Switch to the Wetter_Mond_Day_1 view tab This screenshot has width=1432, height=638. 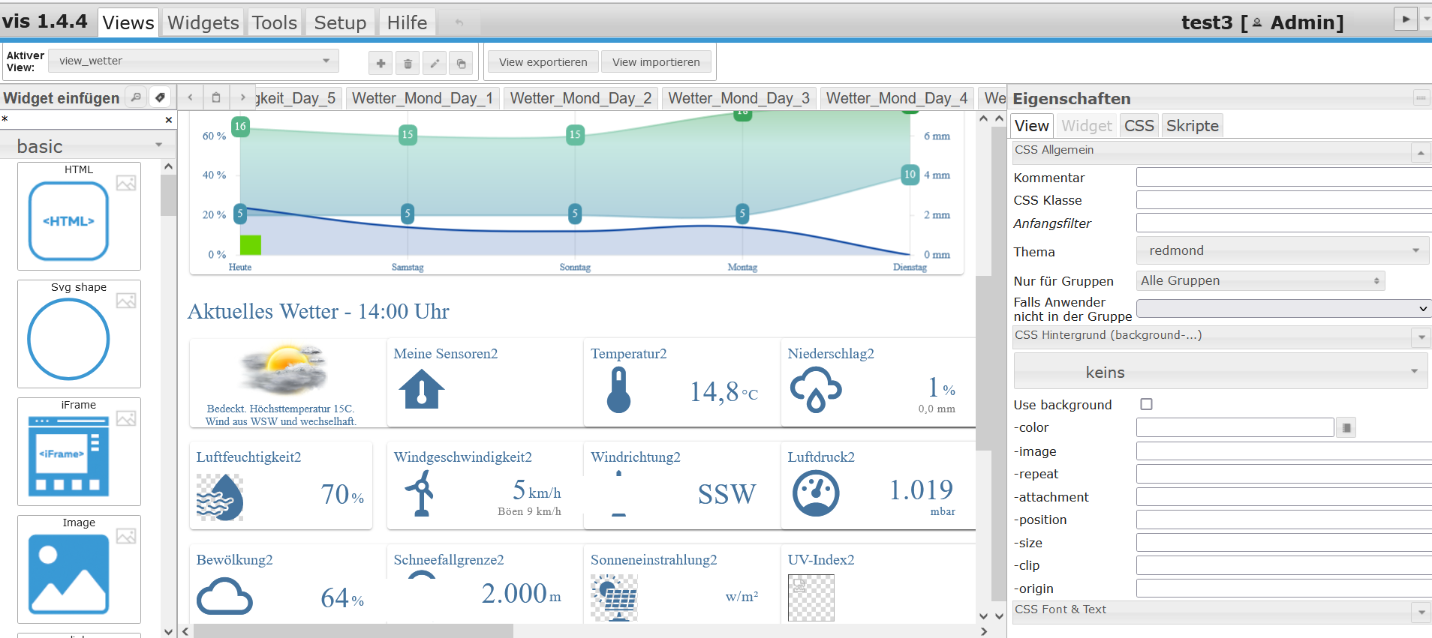click(x=423, y=98)
